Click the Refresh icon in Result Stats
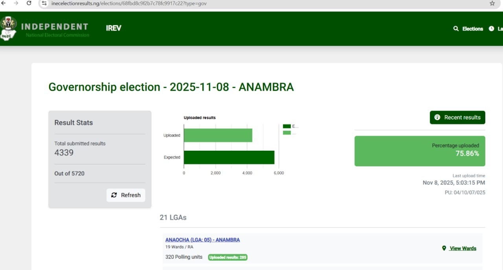Screen dimensions: 503x270 114,195
